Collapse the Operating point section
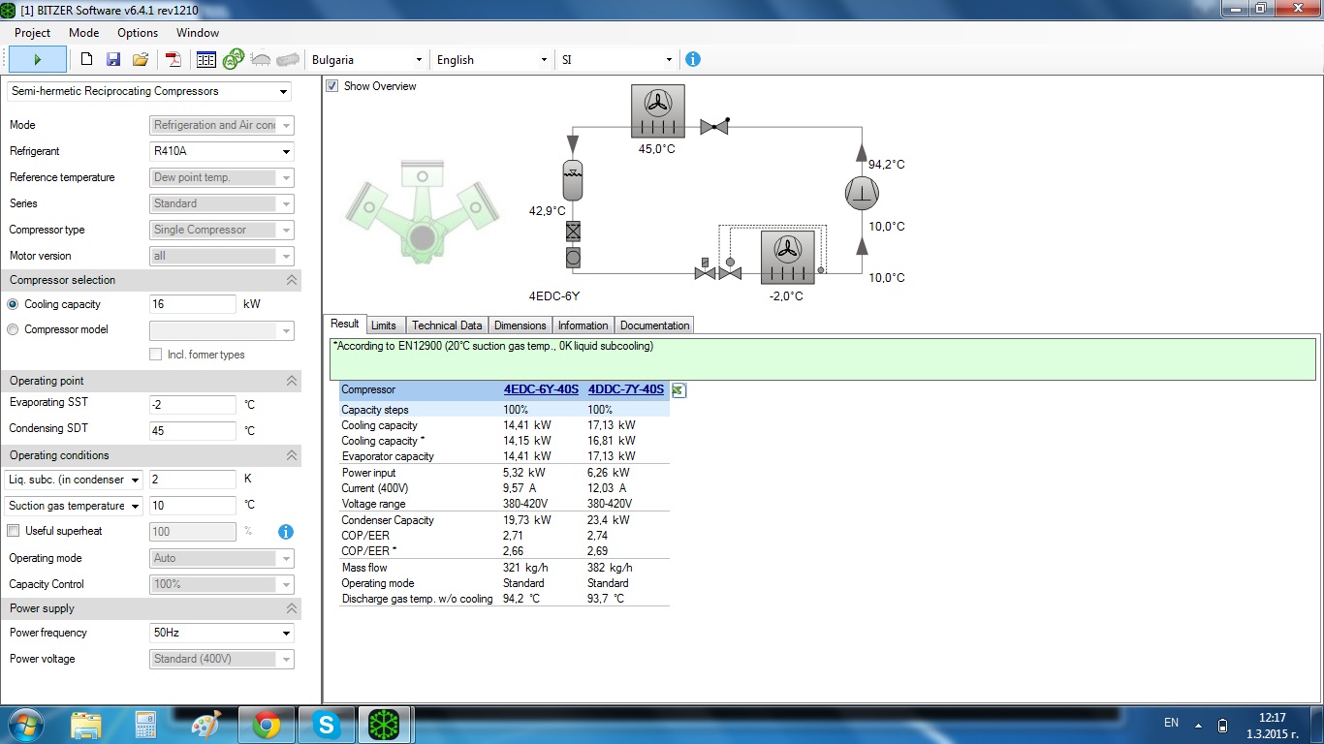Viewport: 1324px width, 744px height. [x=291, y=381]
